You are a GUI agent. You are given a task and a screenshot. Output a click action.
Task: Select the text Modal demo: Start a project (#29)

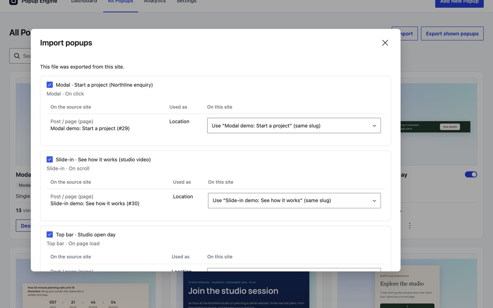click(x=90, y=128)
